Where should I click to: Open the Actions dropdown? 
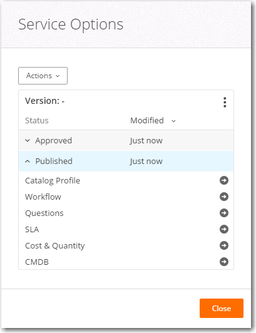click(x=43, y=76)
